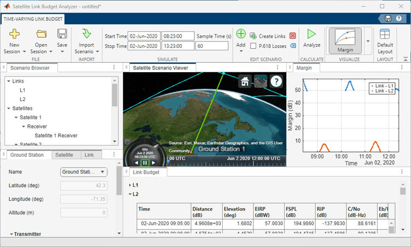
Task: Click the Create Links button
Action: [x=268, y=36]
